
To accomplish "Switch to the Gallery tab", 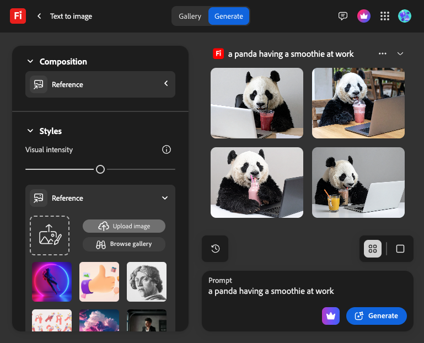I will (190, 16).
